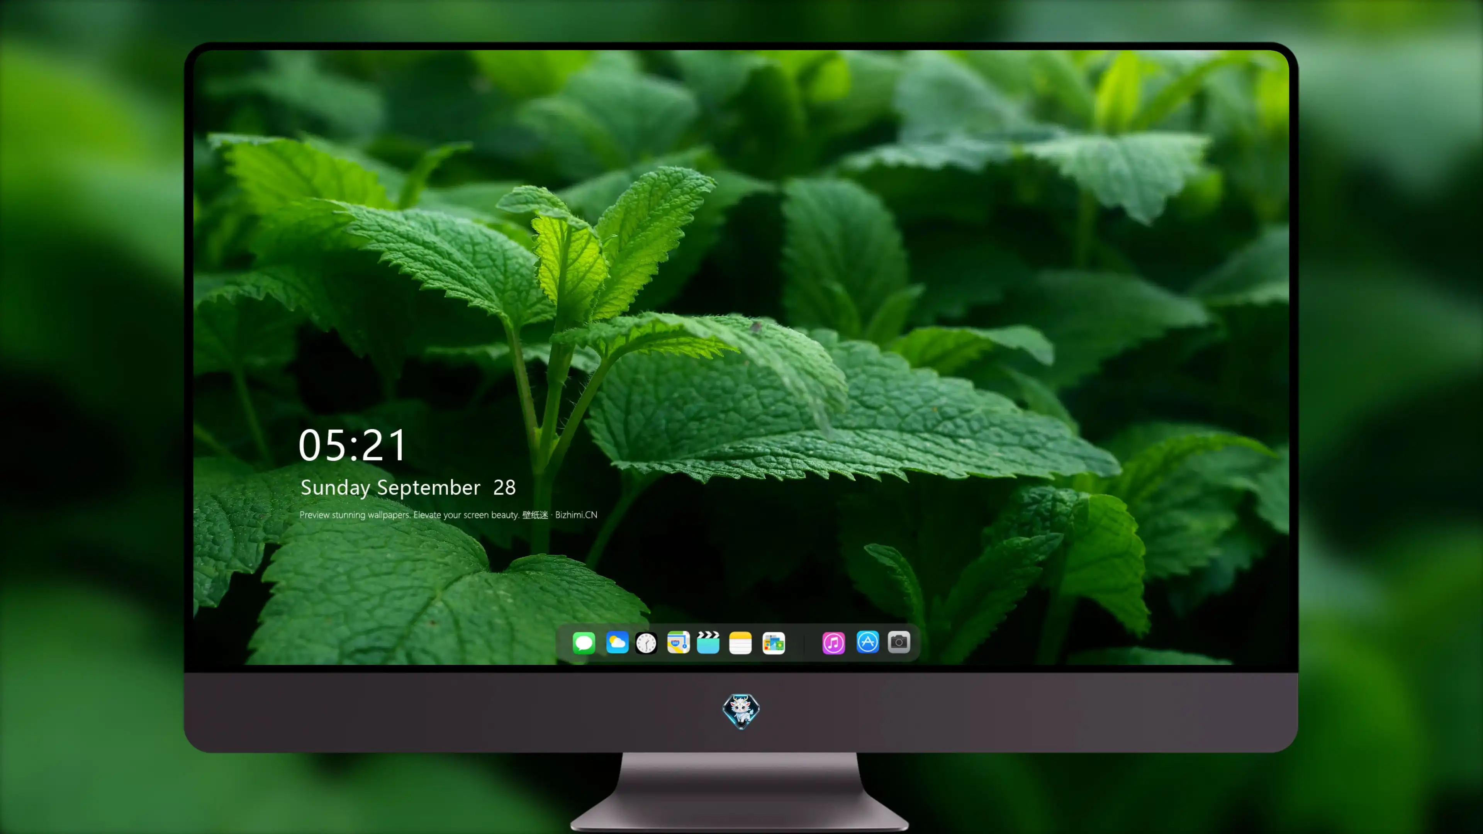Launch the Maps app from the dock

tap(678, 642)
